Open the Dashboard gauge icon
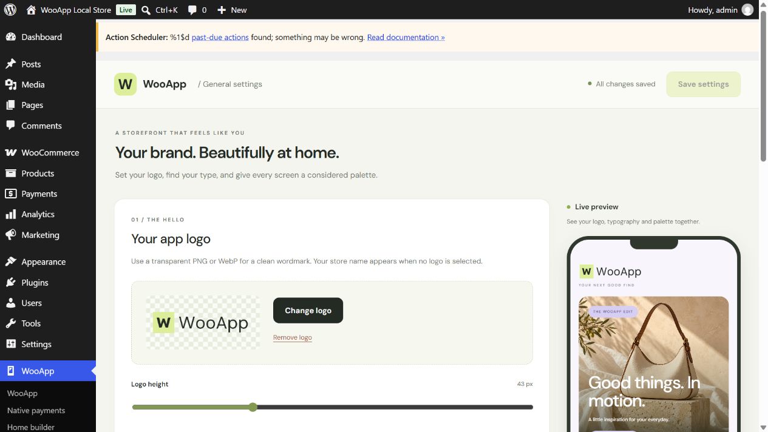This screenshot has width=768, height=432. point(10,37)
